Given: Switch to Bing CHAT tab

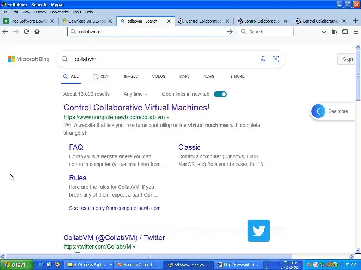Looking at the screenshot, I should pos(101,76).
